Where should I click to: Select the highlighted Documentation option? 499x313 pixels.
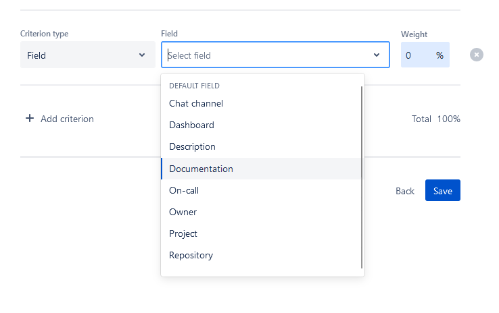(201, 169)
